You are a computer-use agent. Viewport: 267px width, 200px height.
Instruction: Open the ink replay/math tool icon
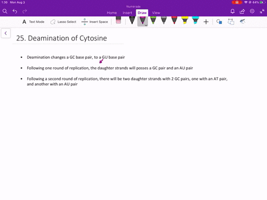pyautogui.click(x=243, y=22)
